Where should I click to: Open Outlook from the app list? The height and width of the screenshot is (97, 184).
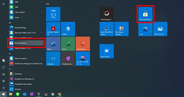pos(26,89)
